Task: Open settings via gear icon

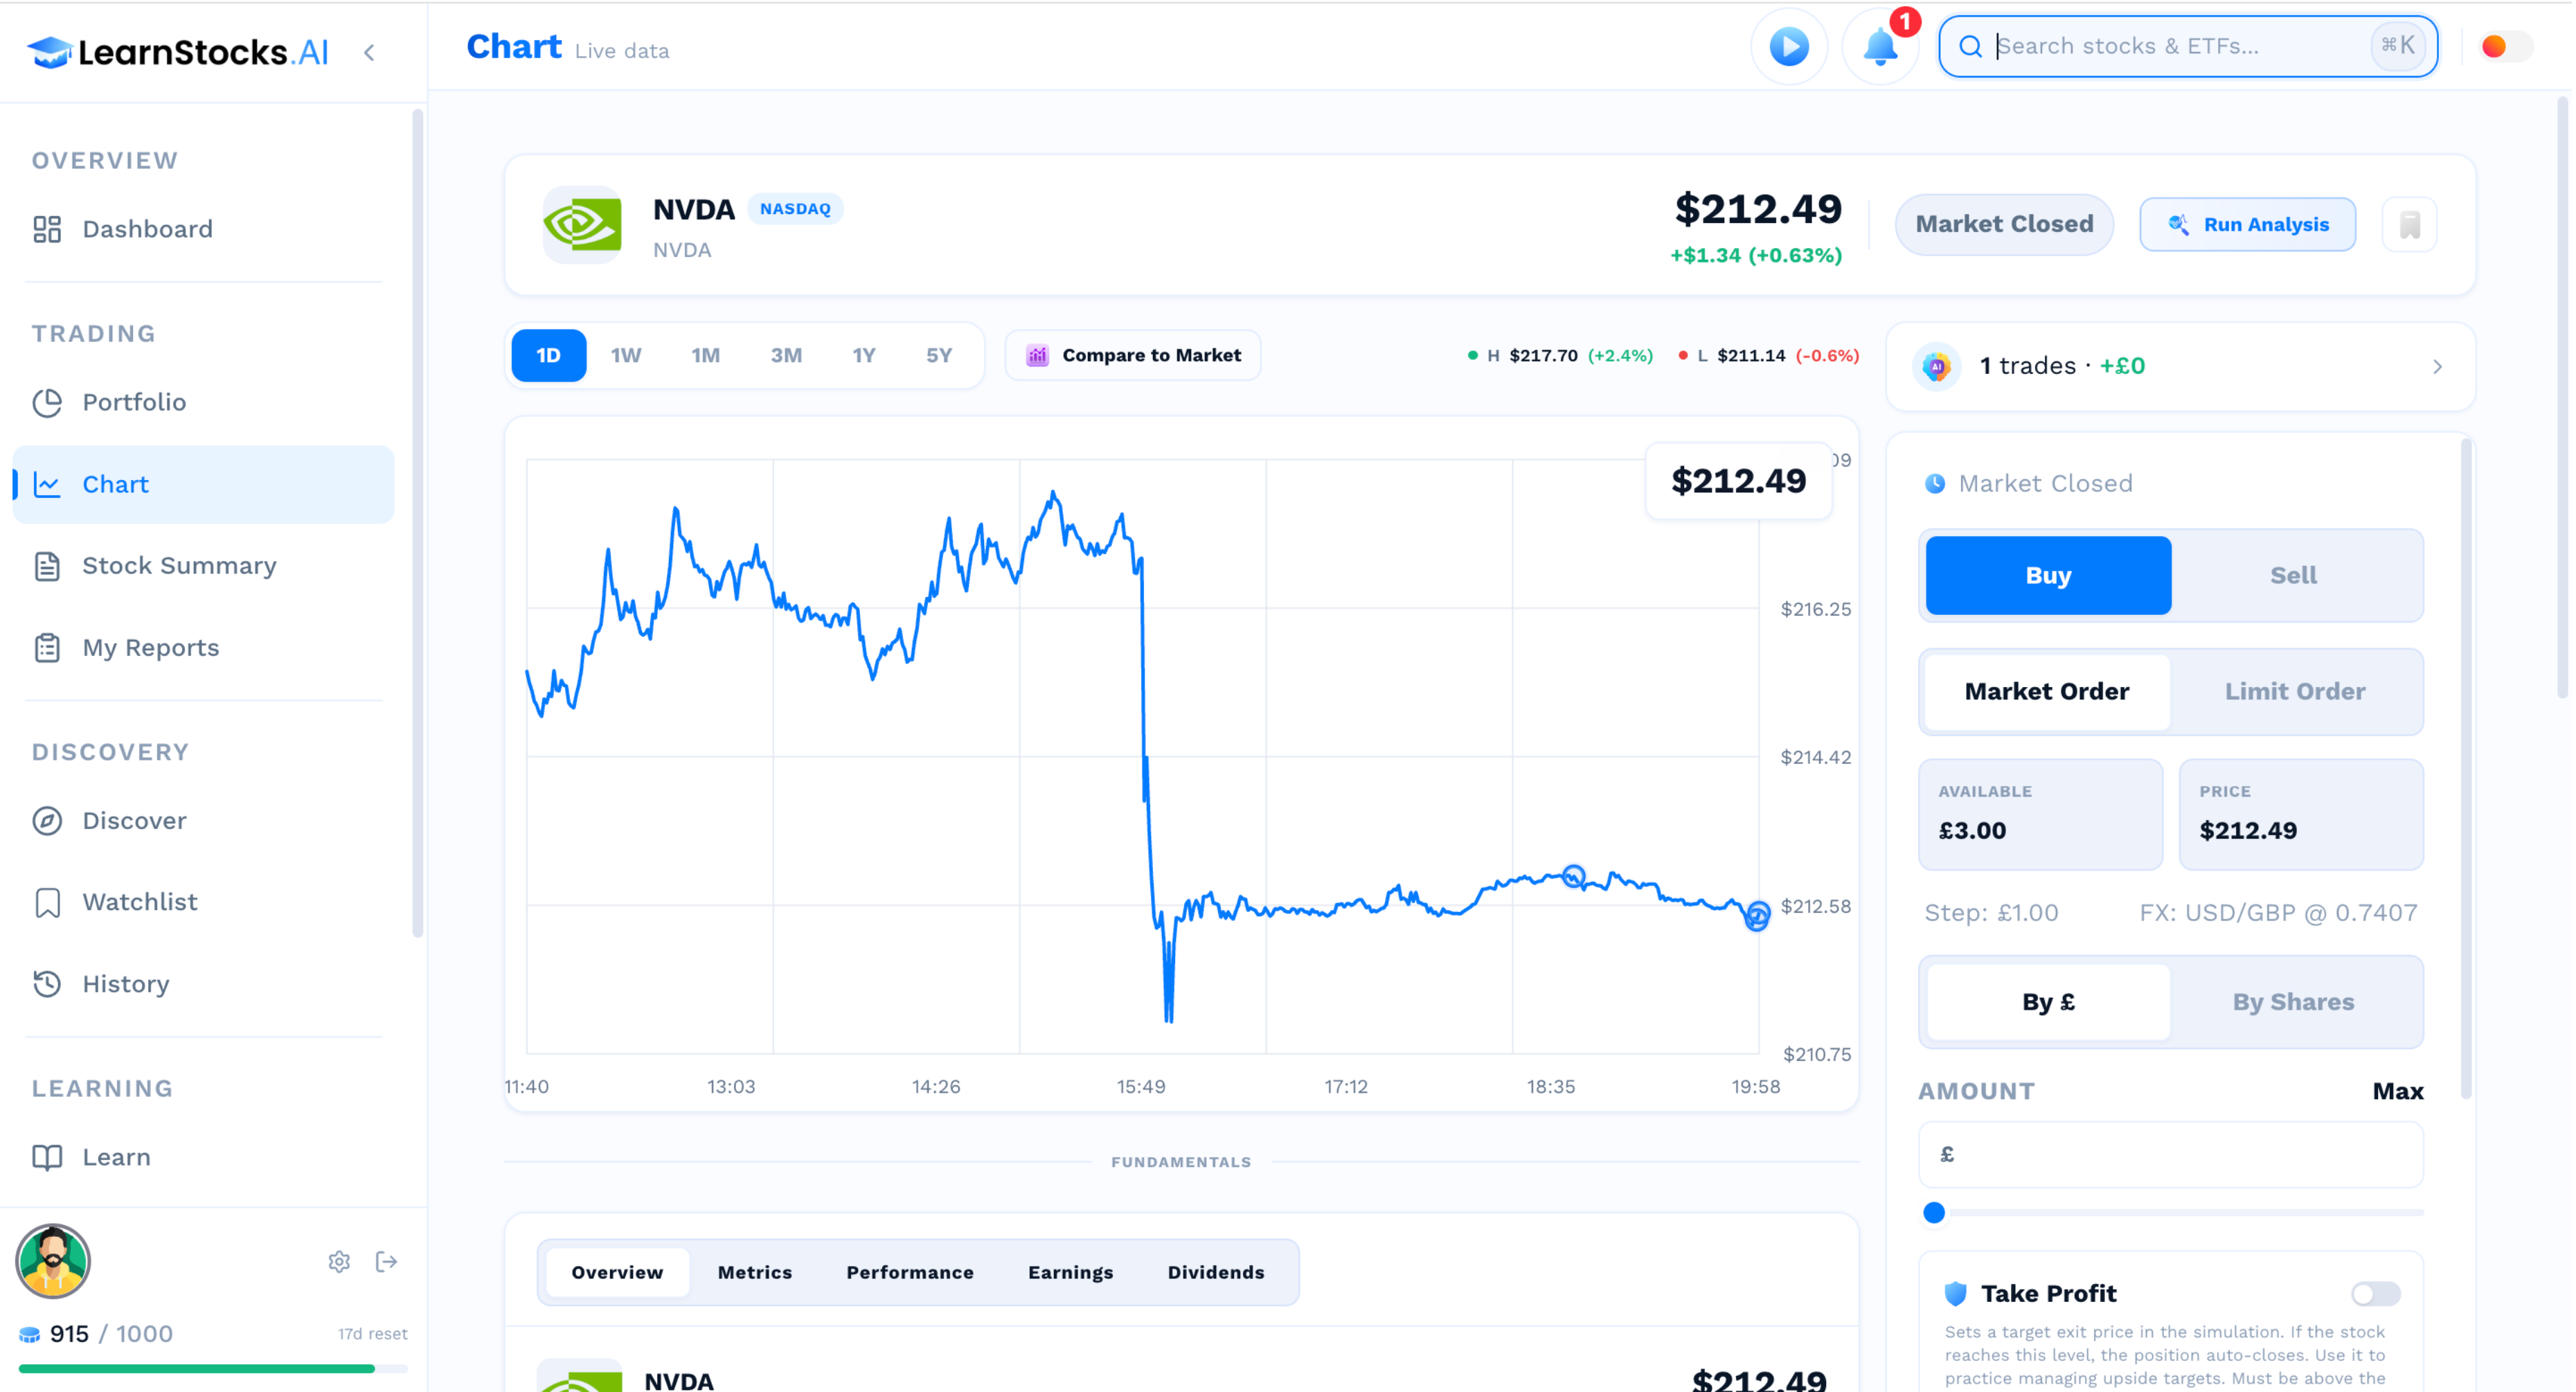Action: click(339, 1262)
